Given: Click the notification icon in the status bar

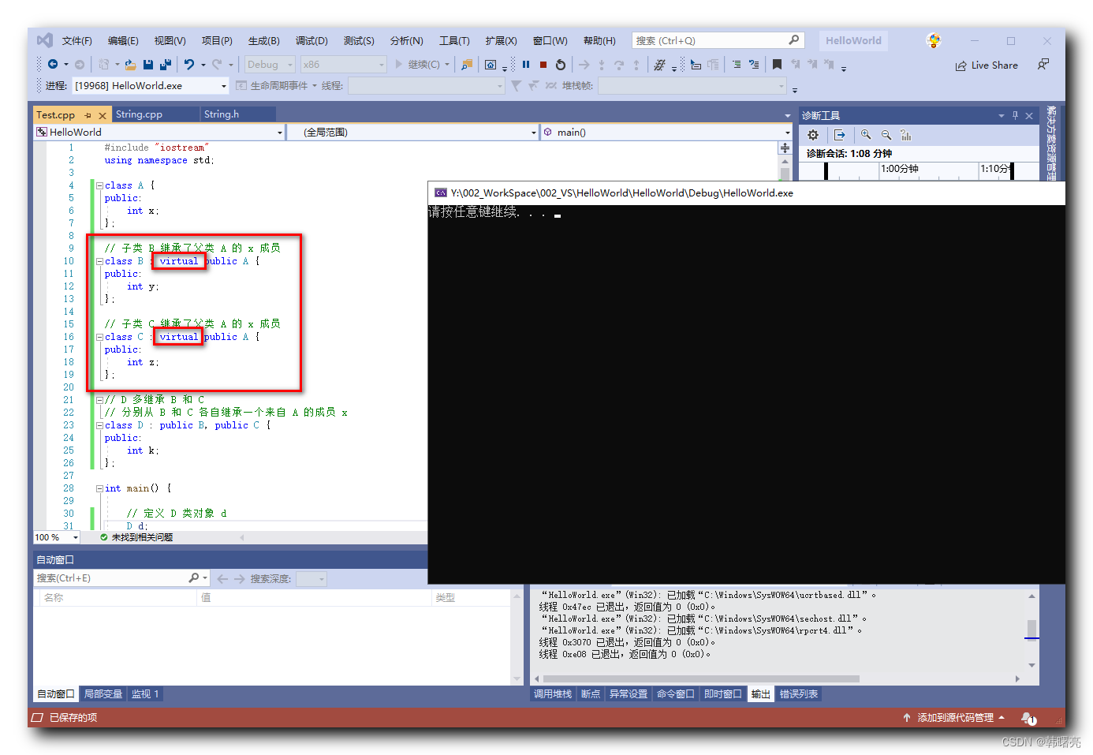Looking at the screenshot, I should click(x=1029, y=718).
